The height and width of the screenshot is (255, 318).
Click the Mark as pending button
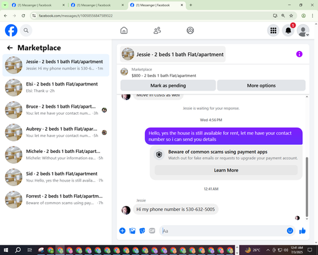coord(168,85)
